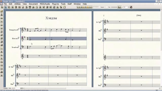This screenshot has height=91, width=162.
Task: Select the Chord tool
Action: [51, 7]
